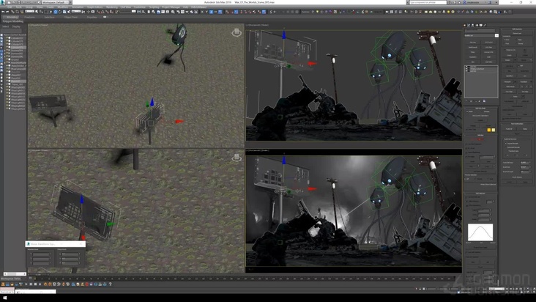
Task: Select the Undo icon in main toolbar
Action: pos(3,12)
